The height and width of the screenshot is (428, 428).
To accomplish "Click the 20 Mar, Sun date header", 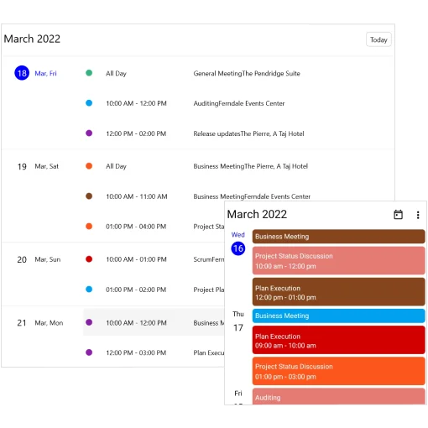I will click(39, 259).
